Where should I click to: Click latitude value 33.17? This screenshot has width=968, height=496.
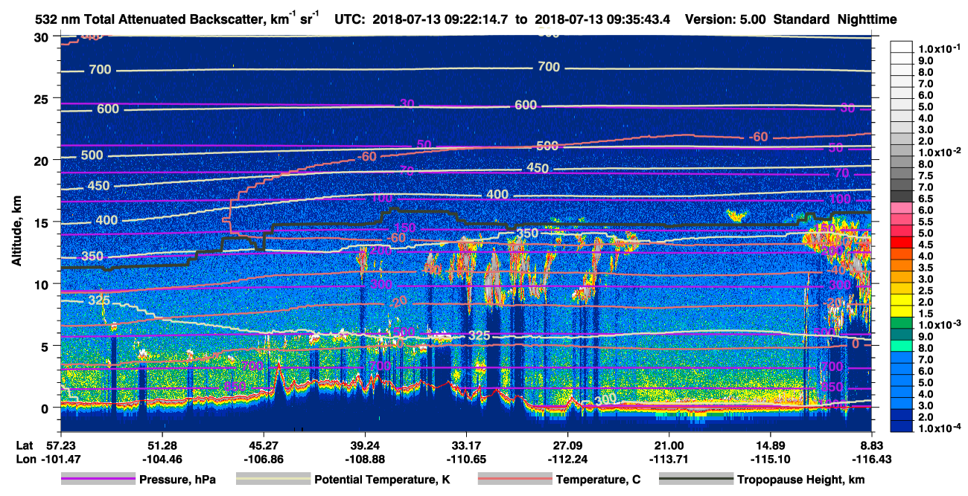point(466,445)
